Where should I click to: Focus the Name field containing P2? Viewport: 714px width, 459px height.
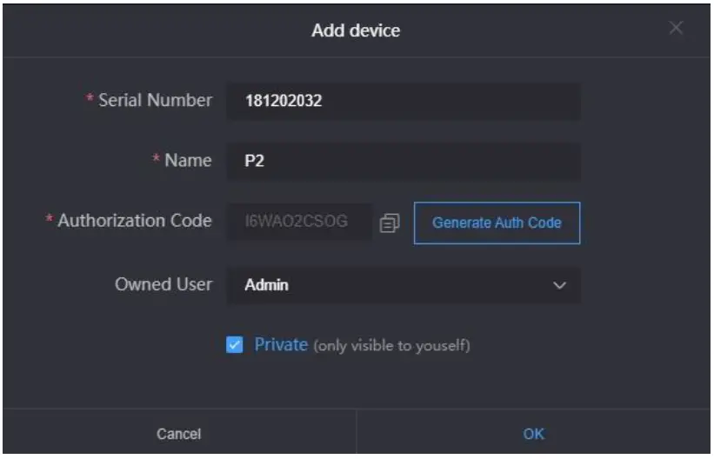[x=403, y=162]
